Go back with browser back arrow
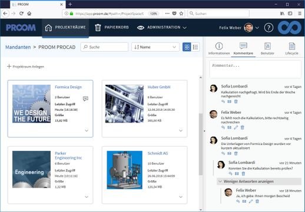The width and height of the screenshot is (305, 212). pyautogui.click(x=5, y=14)
